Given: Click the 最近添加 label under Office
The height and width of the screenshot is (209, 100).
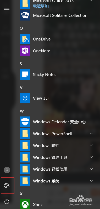Looking at the screenshot, I should point(41,6).
